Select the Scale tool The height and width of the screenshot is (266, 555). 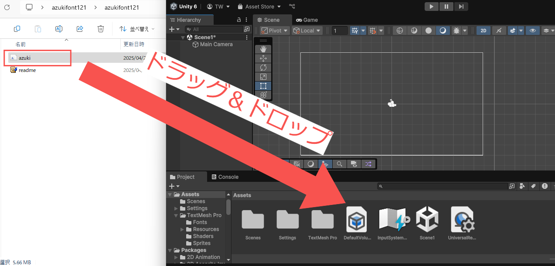pos(263,76)
